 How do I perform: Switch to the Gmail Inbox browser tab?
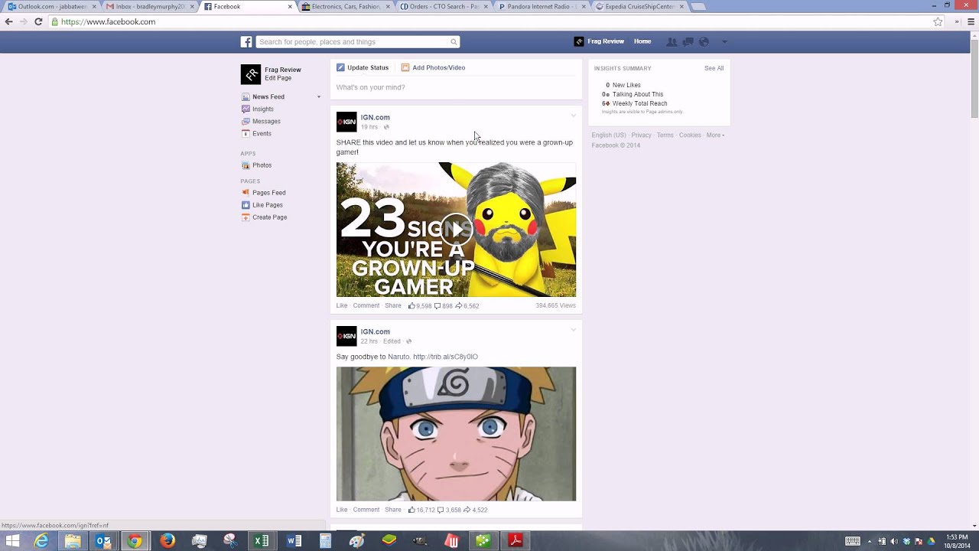pos(149,6)
